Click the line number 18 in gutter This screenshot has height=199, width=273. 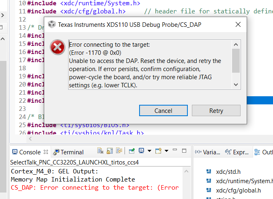[22, 68]
